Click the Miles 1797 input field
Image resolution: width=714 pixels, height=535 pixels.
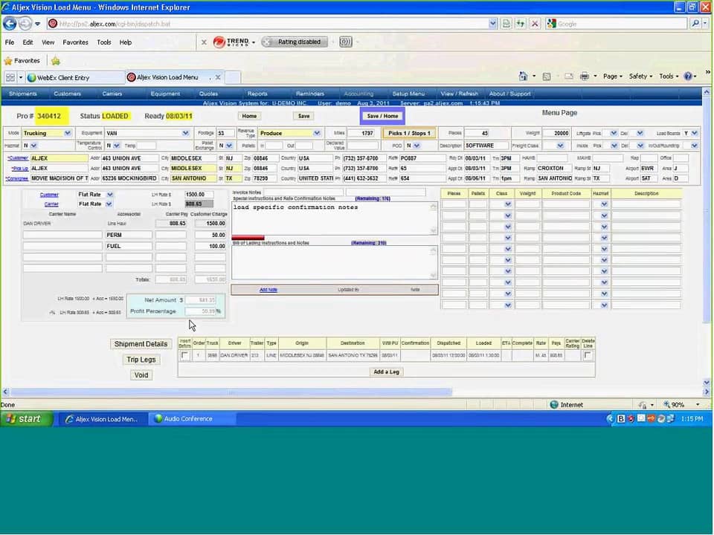(361, 133)
